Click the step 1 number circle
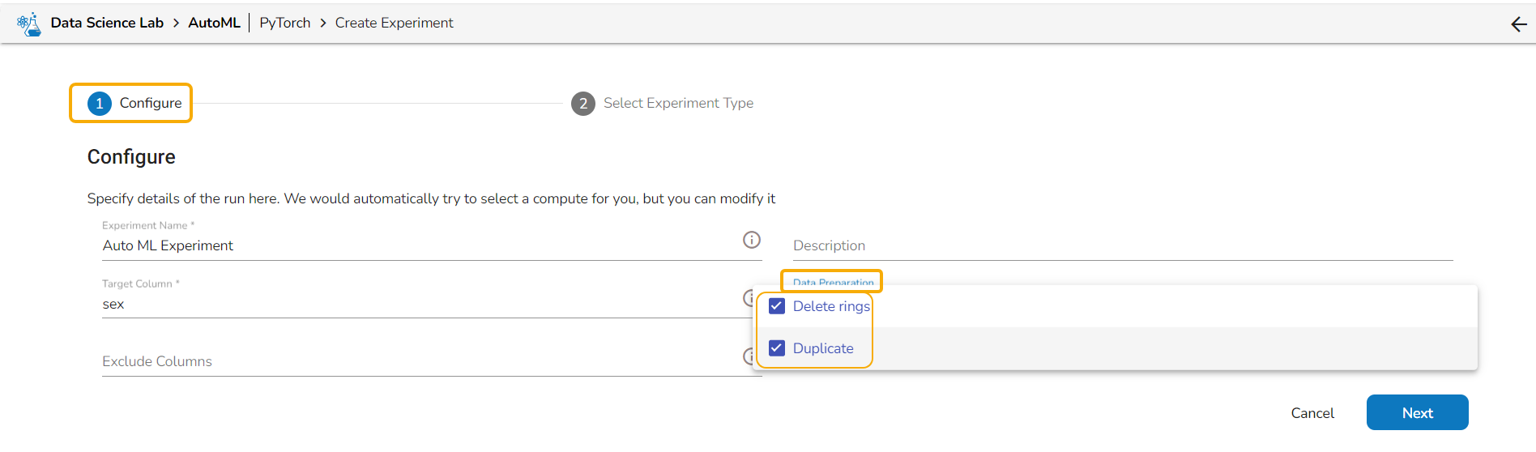The height and width of the screenshot is (452, 1536). click(x=99, y=104)
